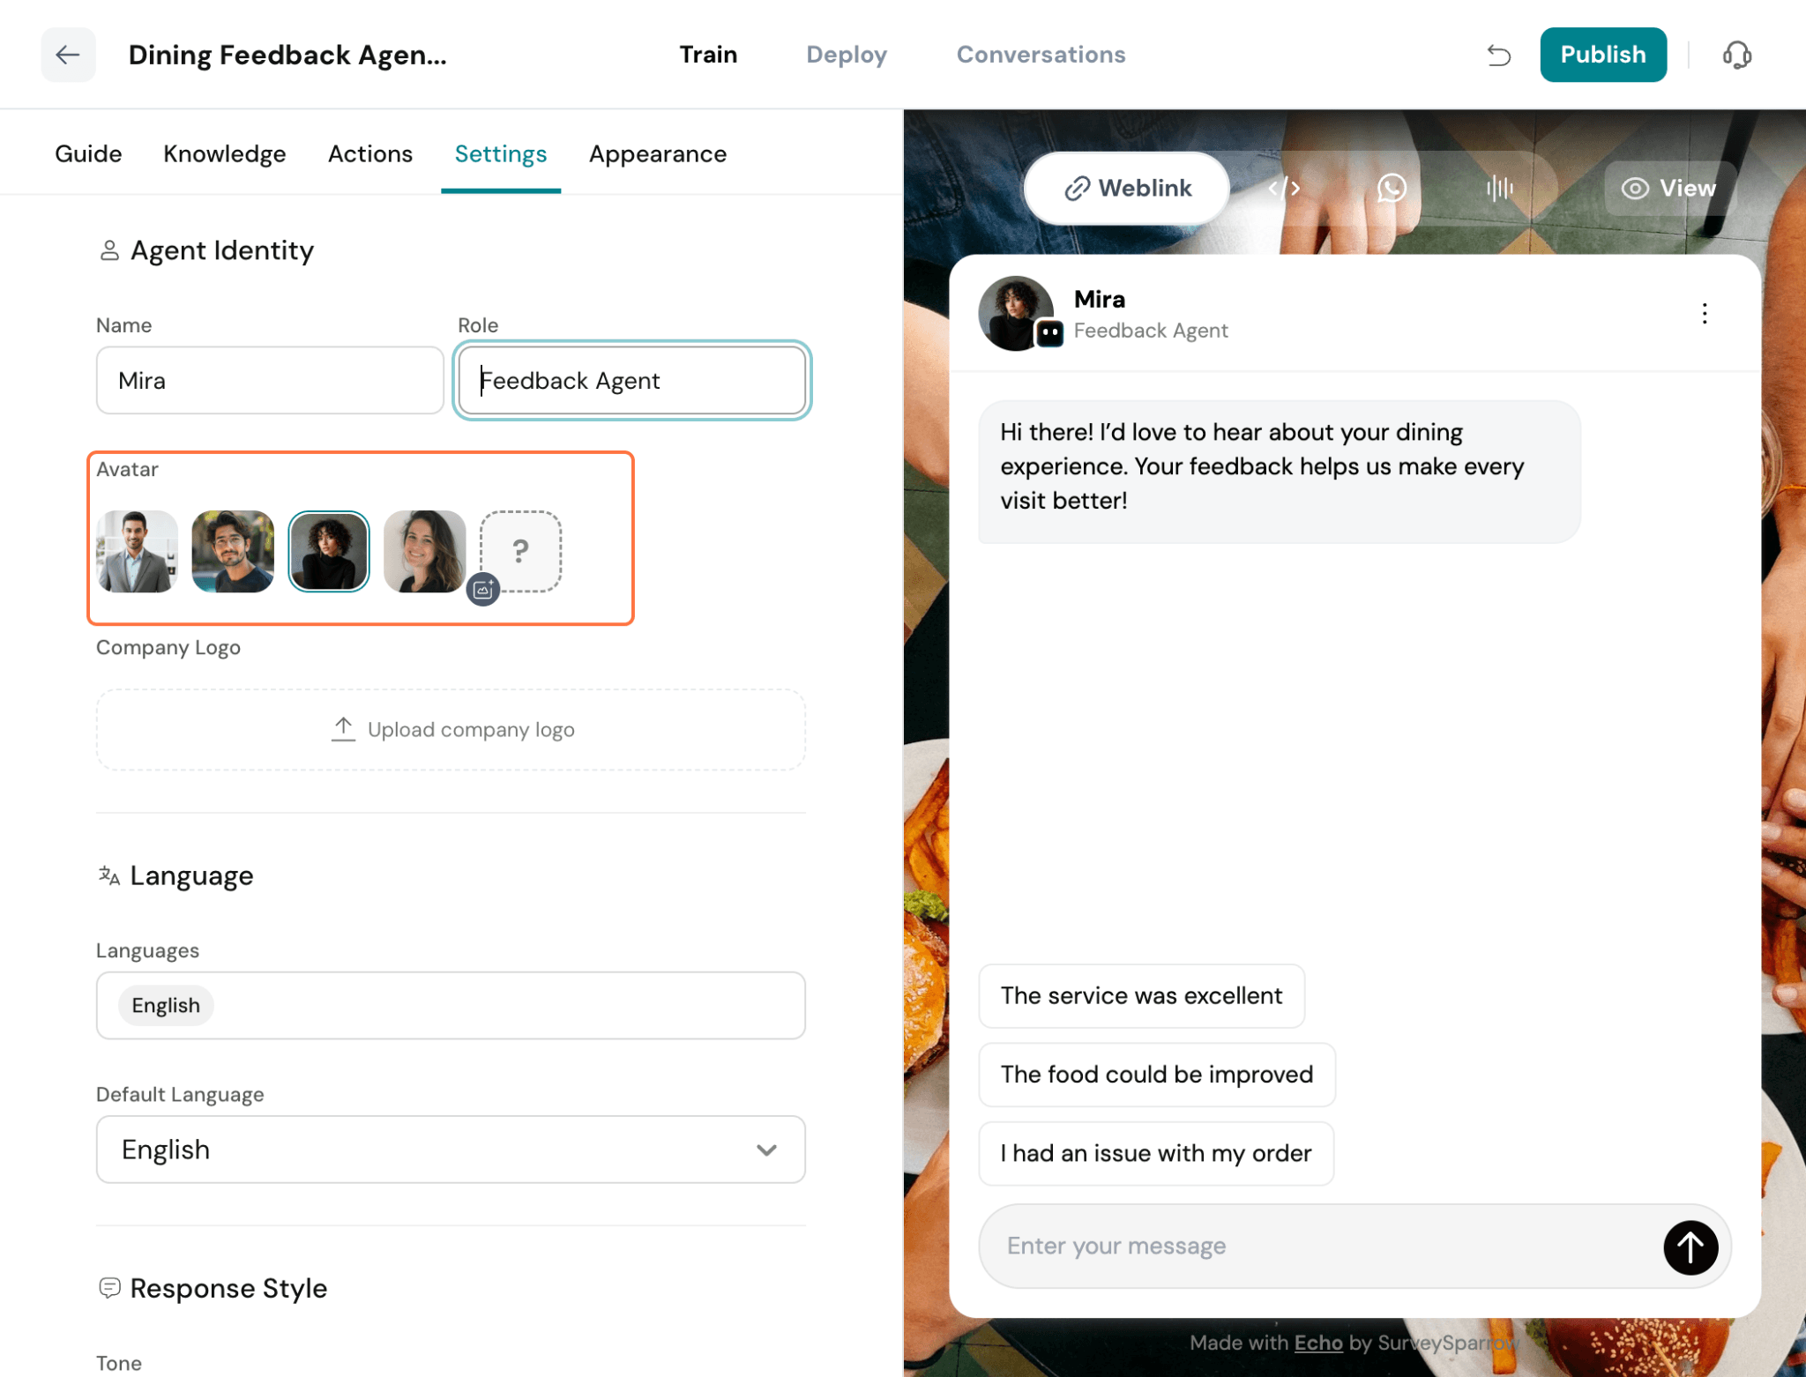
Task: Expand the Default Language dropdown
Action: 451,1150
